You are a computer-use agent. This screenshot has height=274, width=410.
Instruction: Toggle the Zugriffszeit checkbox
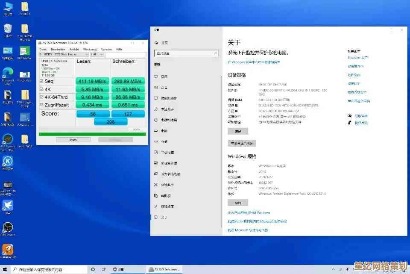(x=41, y=105)
